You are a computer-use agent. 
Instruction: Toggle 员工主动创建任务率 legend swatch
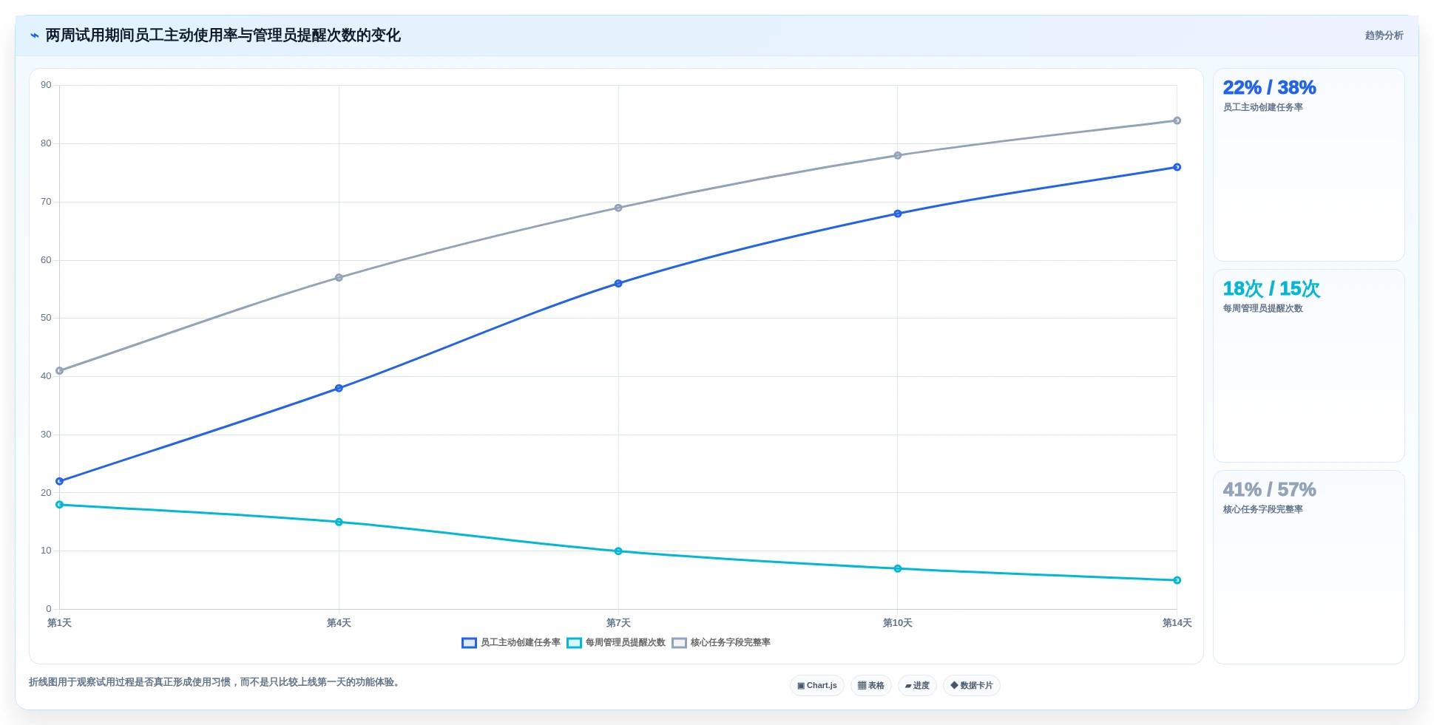(x=469, y=643)
